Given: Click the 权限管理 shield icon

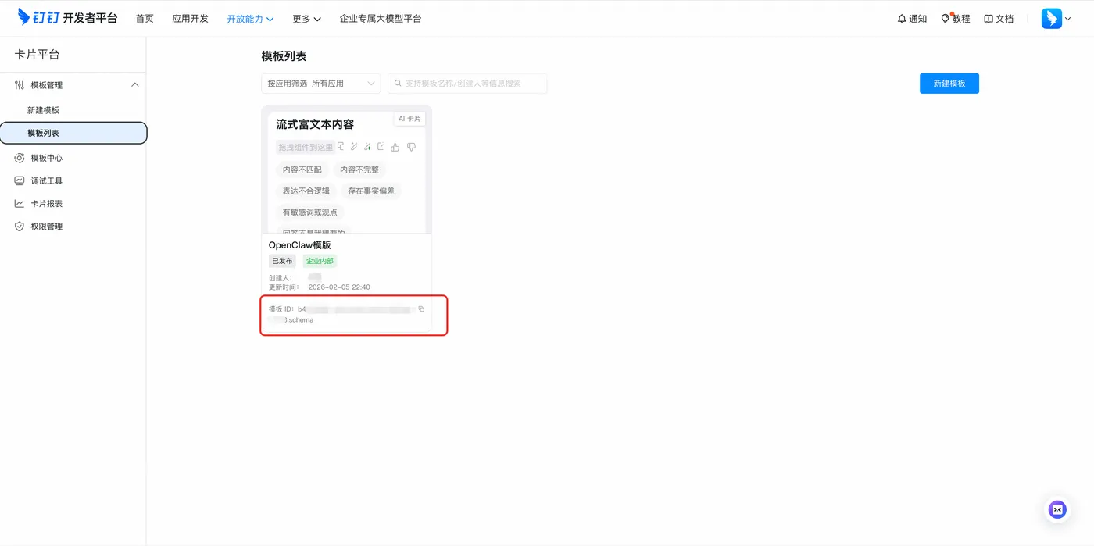Looking at the screenshot, I should (20, 226).
